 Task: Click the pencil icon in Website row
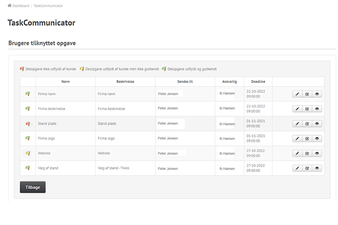click(297, 153)
